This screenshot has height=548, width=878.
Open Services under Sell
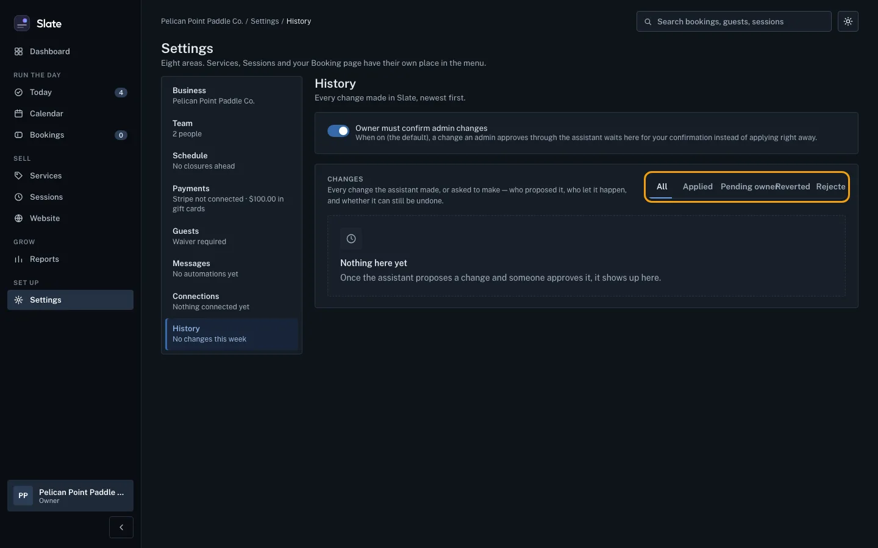(x=70, y=176)
